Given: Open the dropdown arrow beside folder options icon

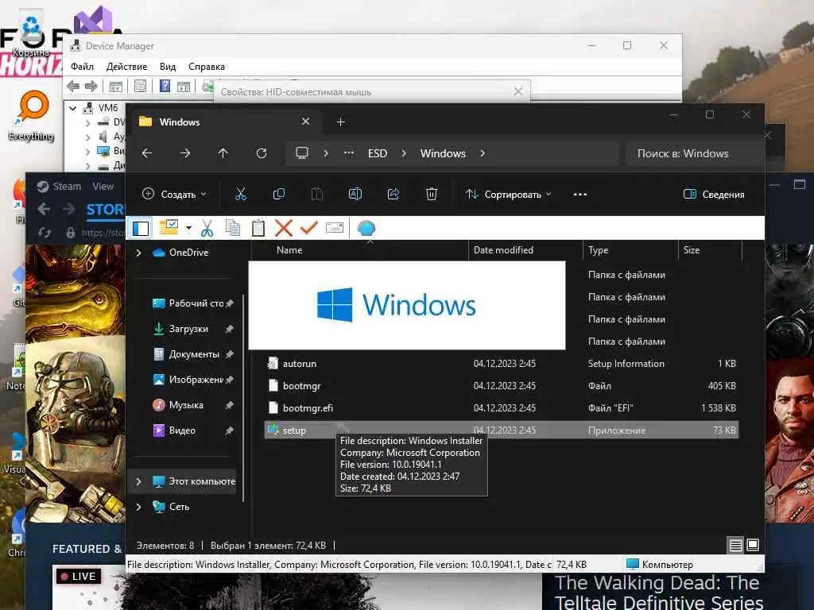Looking at the screenshot, I should click(188, 228).
